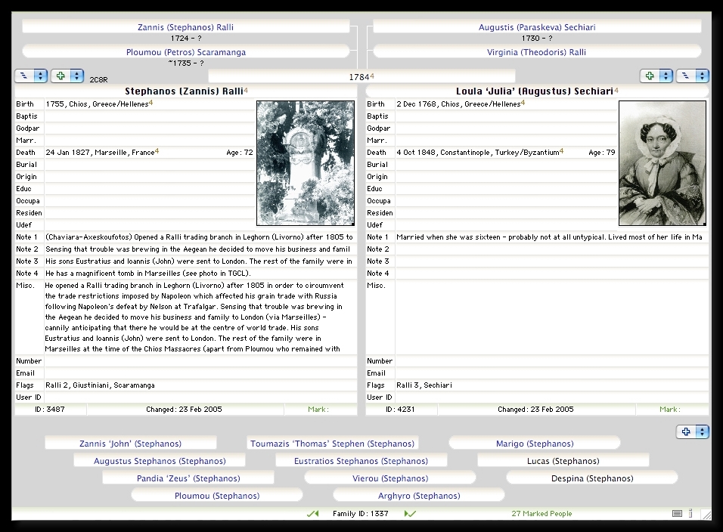Open the add-person popup above Loula
The height and width of the screenshot is (532, 723).
(656, 76)
